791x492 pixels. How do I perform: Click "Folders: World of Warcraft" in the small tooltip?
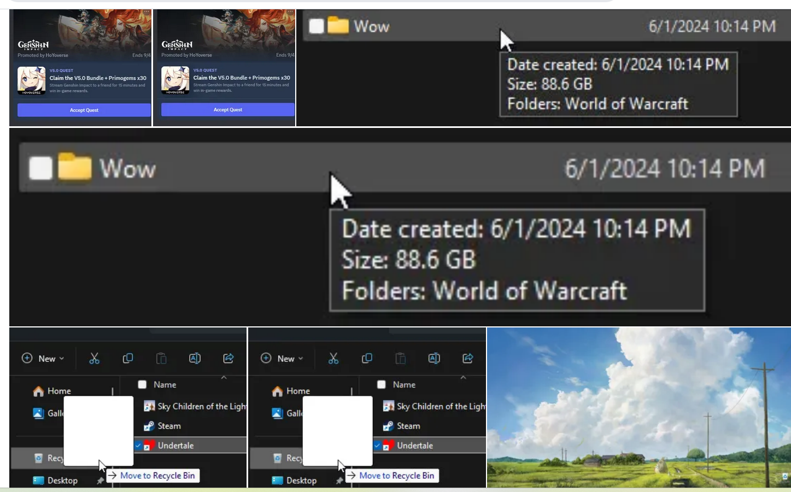(x=597, y=103)
